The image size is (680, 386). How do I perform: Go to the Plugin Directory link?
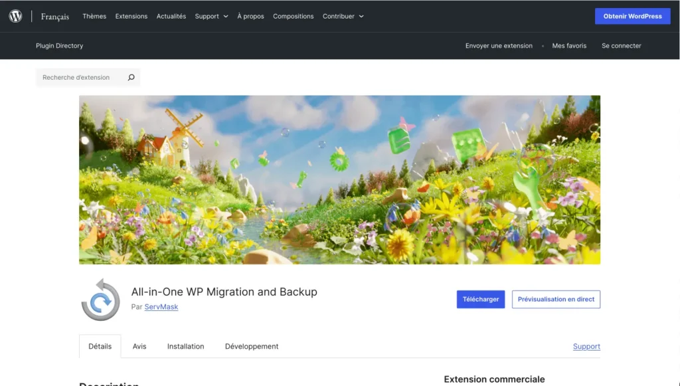(59, 45)
